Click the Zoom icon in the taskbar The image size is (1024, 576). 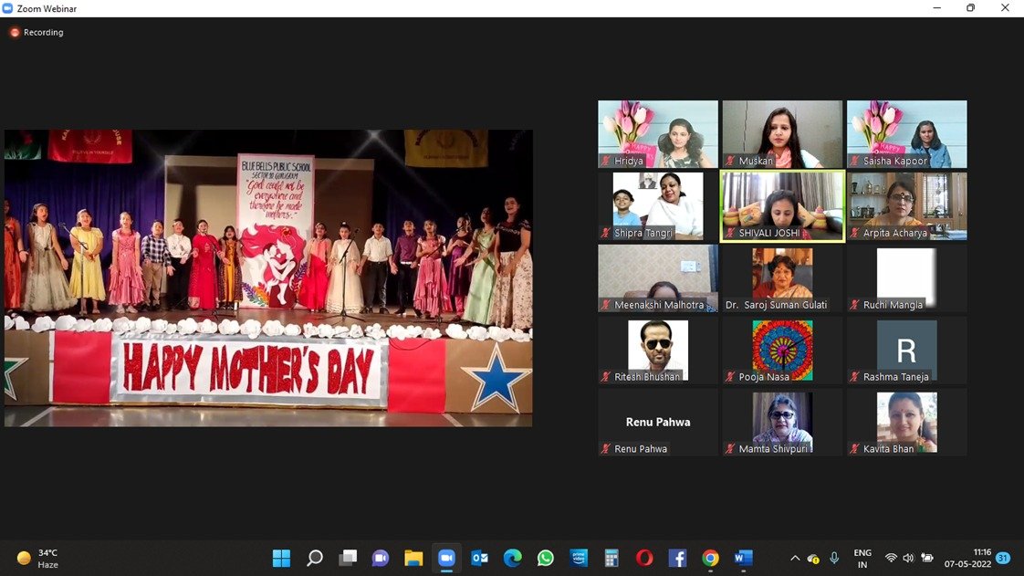tap(446, 558)
